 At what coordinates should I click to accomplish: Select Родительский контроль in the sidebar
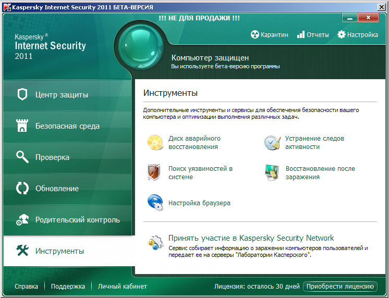pyautogui.click(x=67, y=220)
